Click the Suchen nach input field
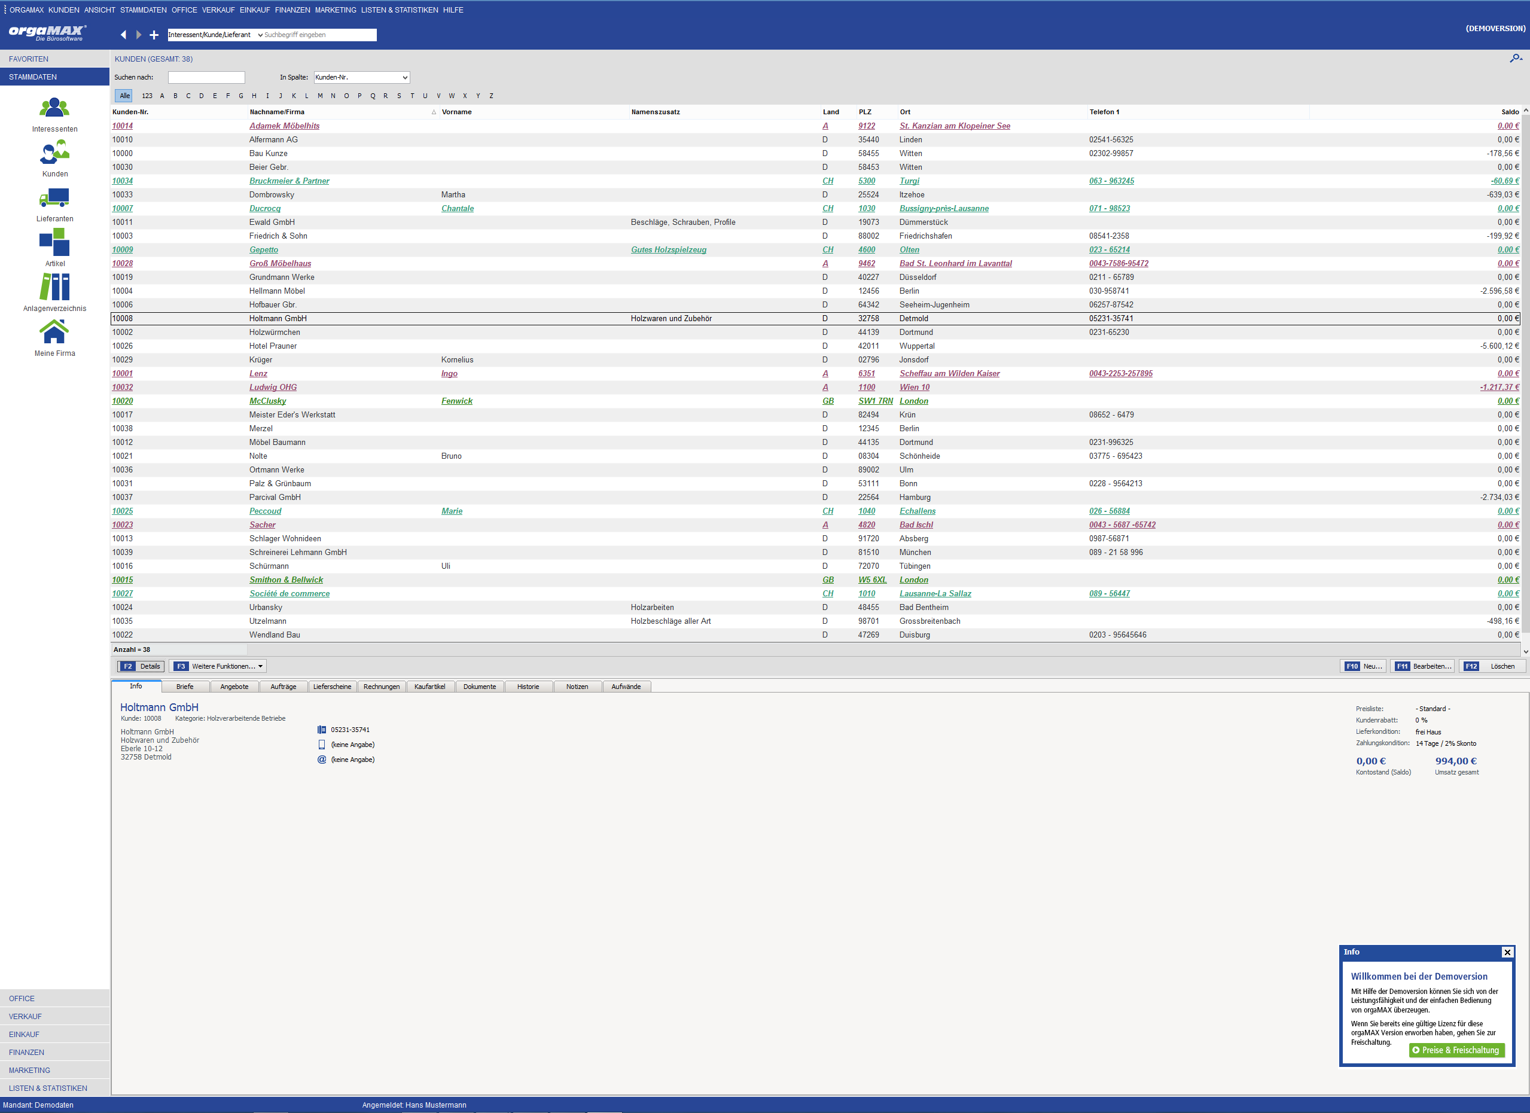1530x1113 pixels. [206, 78]
